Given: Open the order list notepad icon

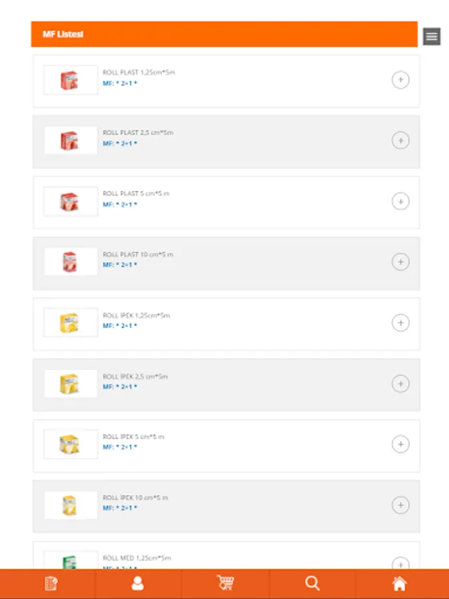Looking at the screenshot, I should (x=51, y=584).
